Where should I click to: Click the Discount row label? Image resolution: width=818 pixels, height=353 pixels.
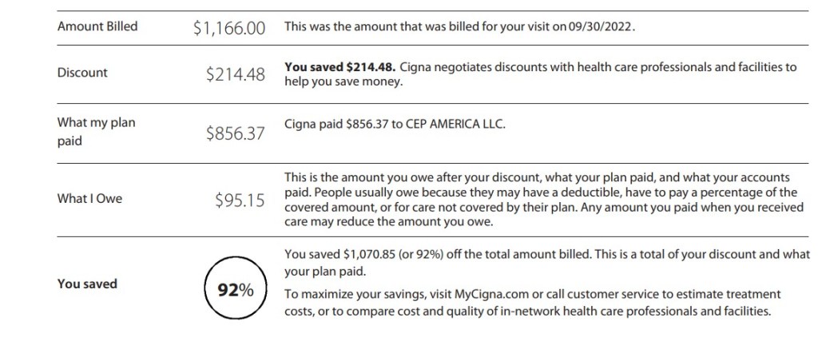coord(82,73)
